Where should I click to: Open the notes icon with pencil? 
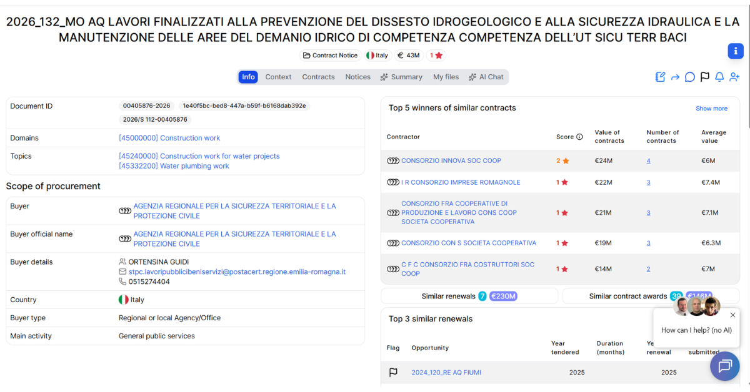(660, 77)
